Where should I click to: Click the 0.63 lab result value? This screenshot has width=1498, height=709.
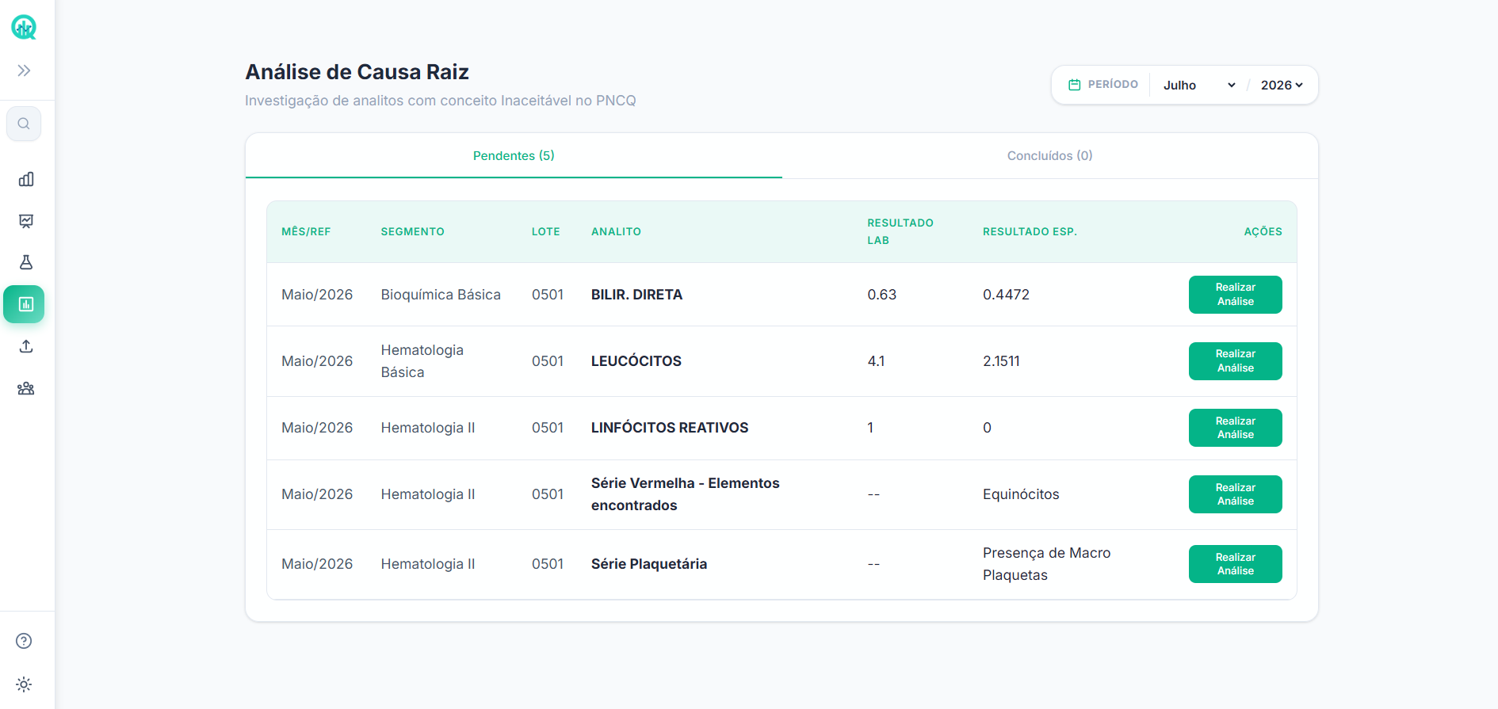[x=881, y=295]
